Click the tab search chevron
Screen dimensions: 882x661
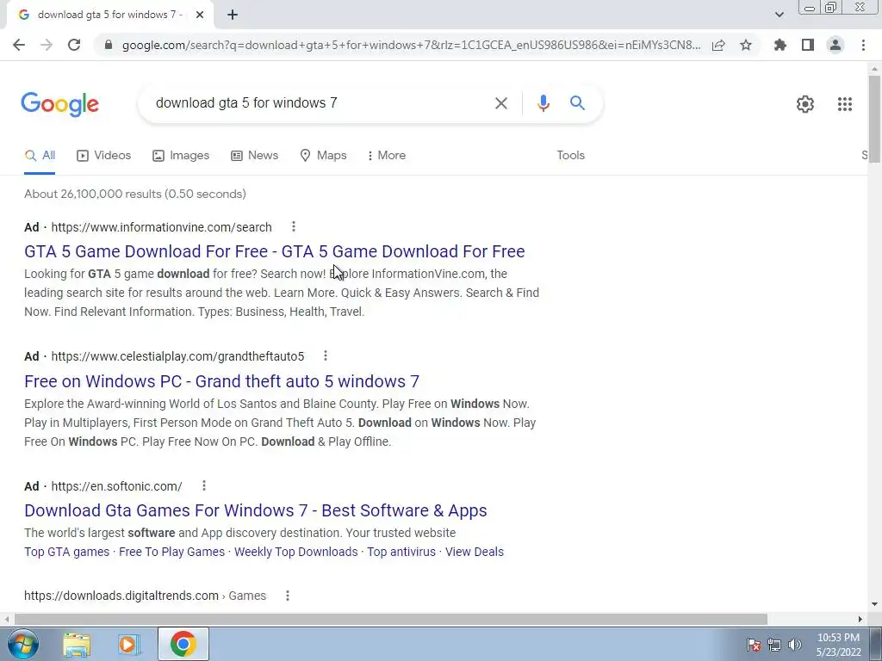pos(779,15)
